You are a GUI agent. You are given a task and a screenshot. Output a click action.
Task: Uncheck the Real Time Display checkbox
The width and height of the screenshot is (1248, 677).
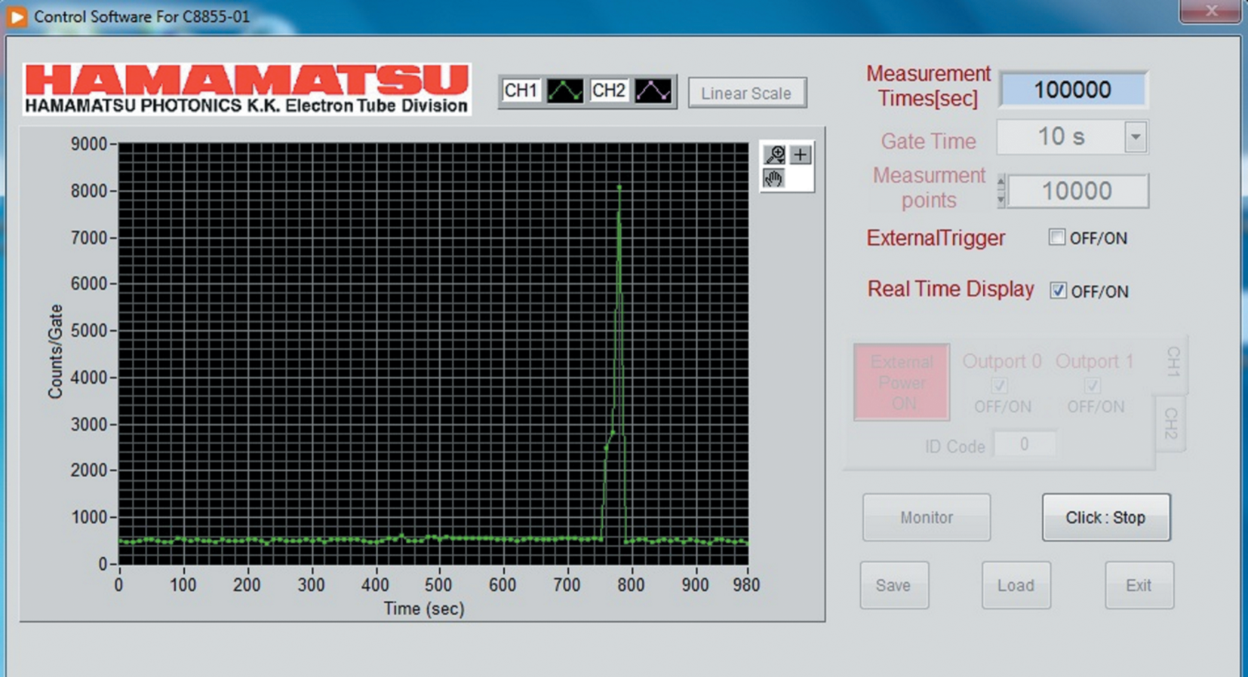[1058, 290]
